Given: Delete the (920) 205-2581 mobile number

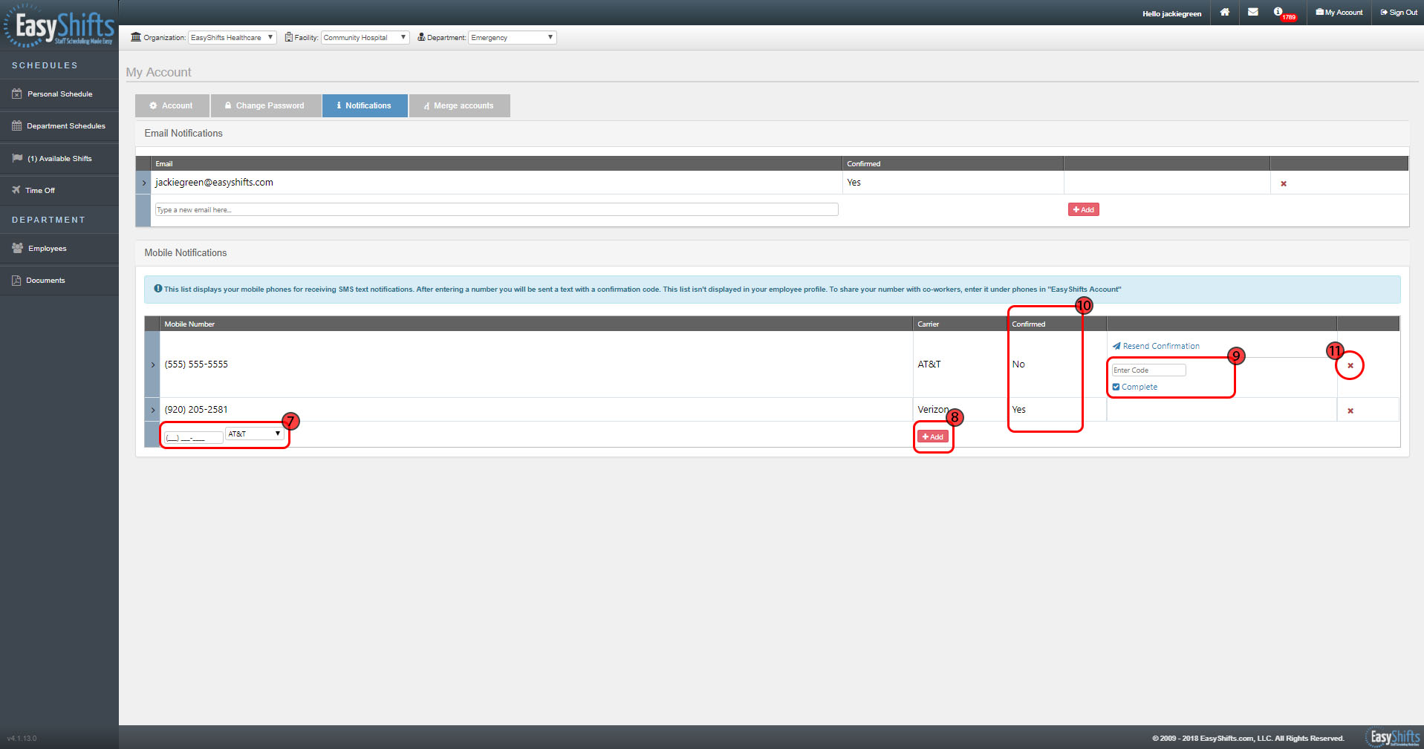Looking at the screenshot, I should point(1350,411).
